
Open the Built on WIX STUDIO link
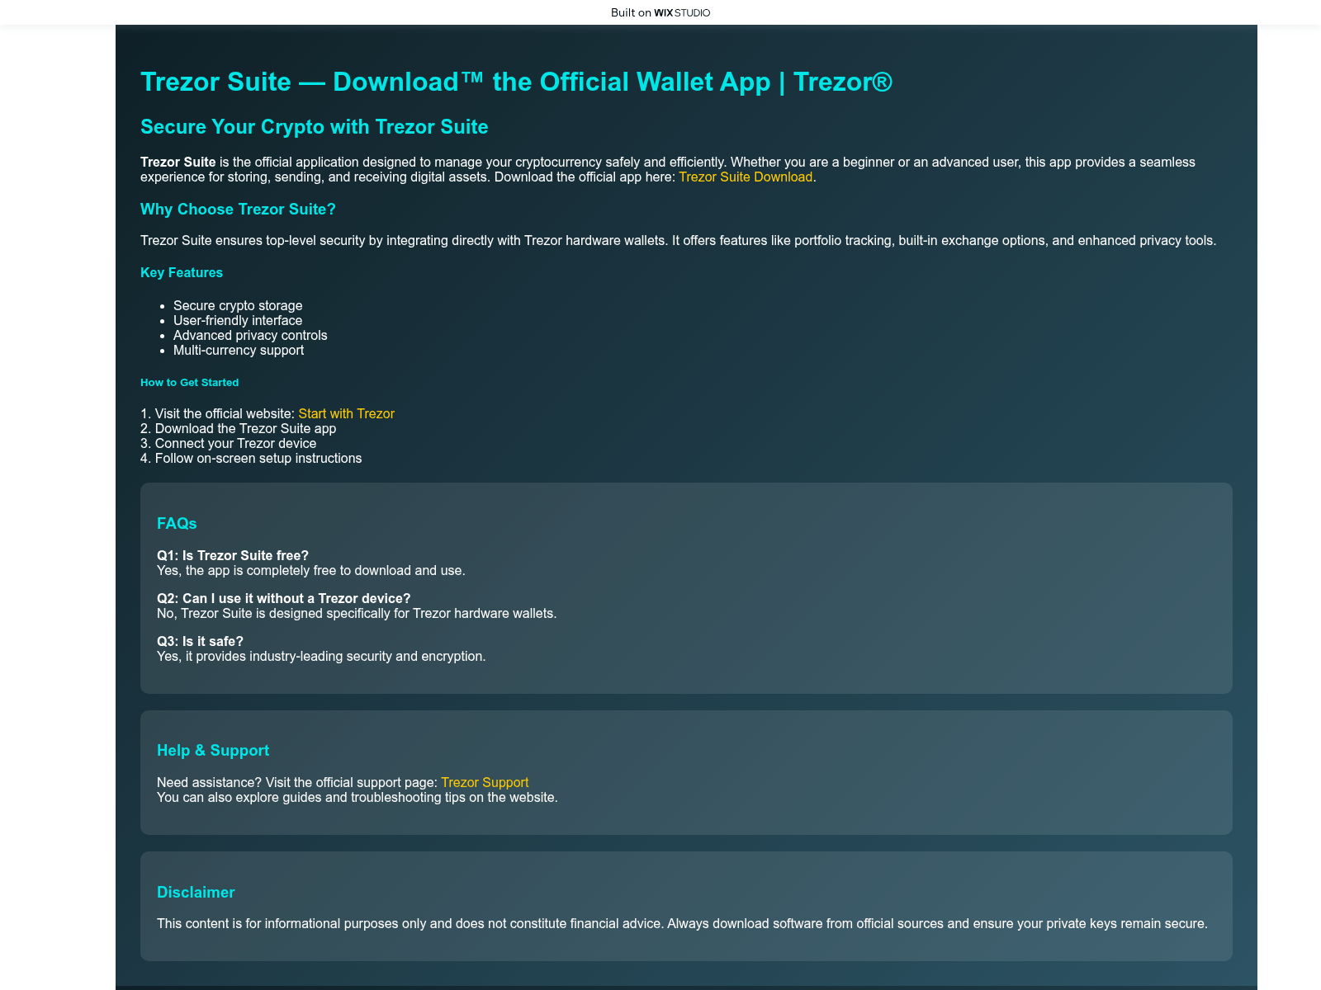point(660,12)
